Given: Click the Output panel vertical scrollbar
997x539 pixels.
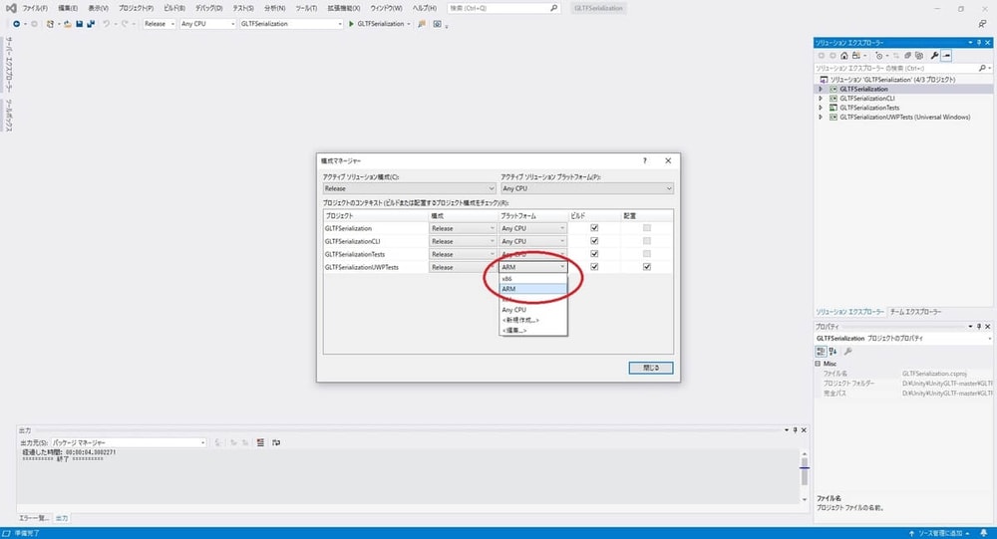Looking at the screenshot, I should (x=805, y=475).
